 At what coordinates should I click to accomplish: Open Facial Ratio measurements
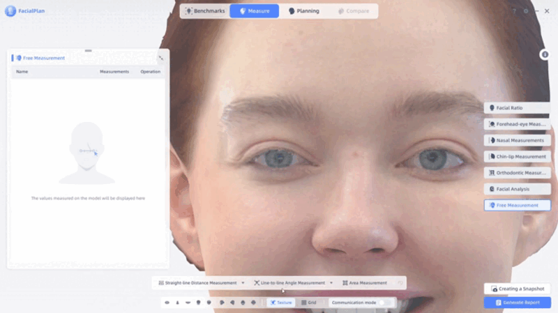pyautogui.click(x=517, y=108)
